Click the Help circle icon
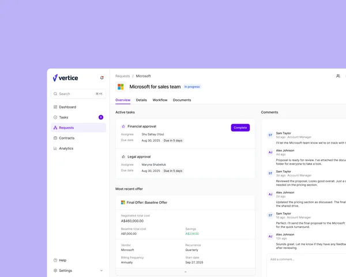Image resolution: width=346 pixels, height=277 pixels. [55, 260]
